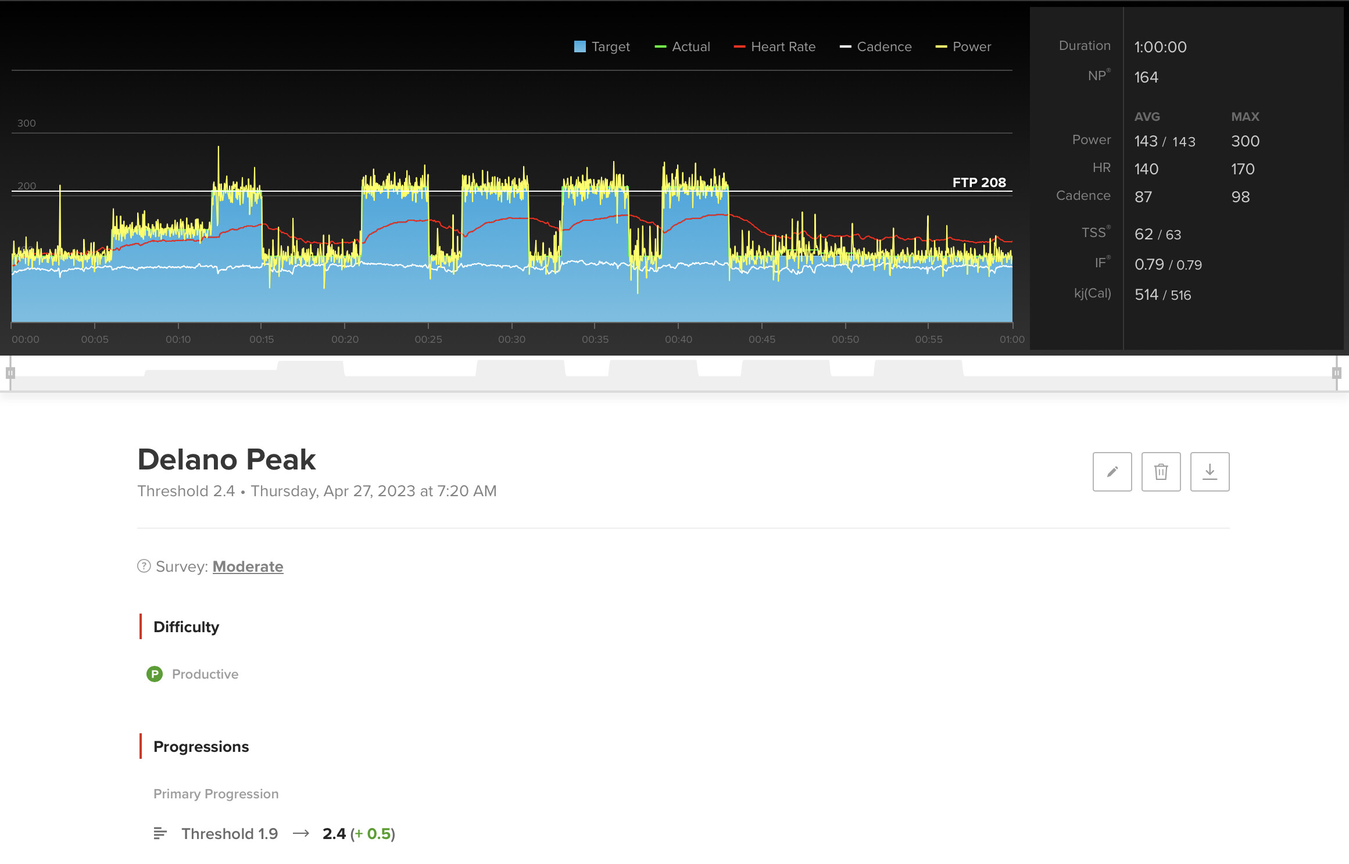Image resolution: width=1349 pixels, height=864 pixels.
Task: Toggle Heart Rate series in legend
Action: click(775, 46)
